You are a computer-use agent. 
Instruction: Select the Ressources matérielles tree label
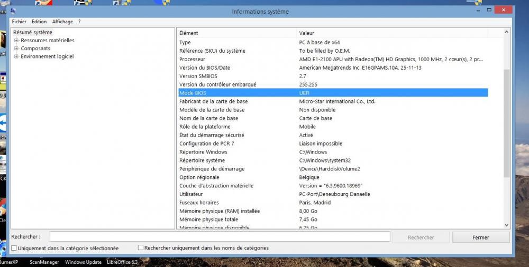coord(48,41)
